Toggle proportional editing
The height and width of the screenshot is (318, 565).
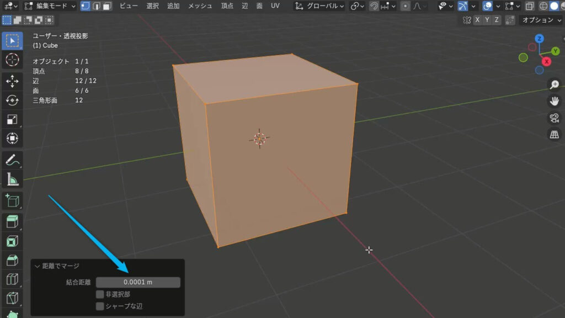406,6
